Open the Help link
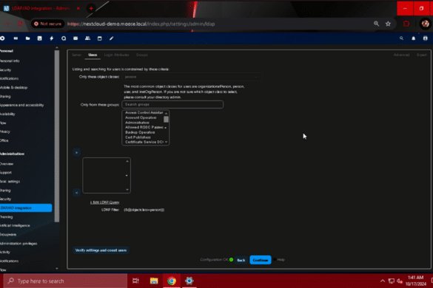Screen dimensions: 433x288 coord(281,260)
